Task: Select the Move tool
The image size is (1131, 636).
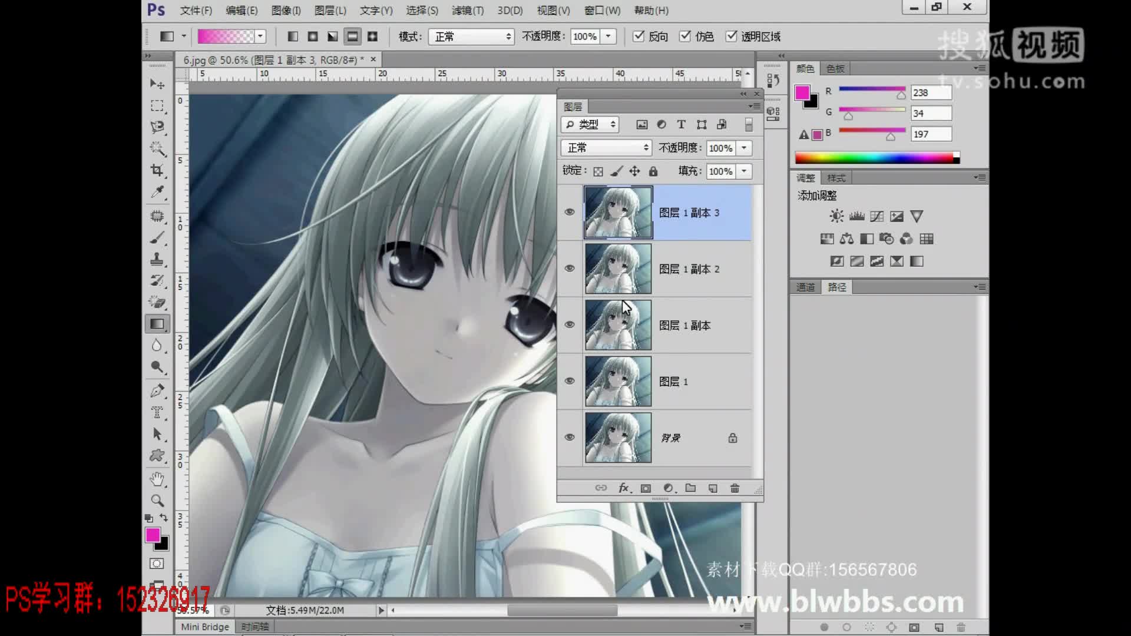Action: (157, 84)
